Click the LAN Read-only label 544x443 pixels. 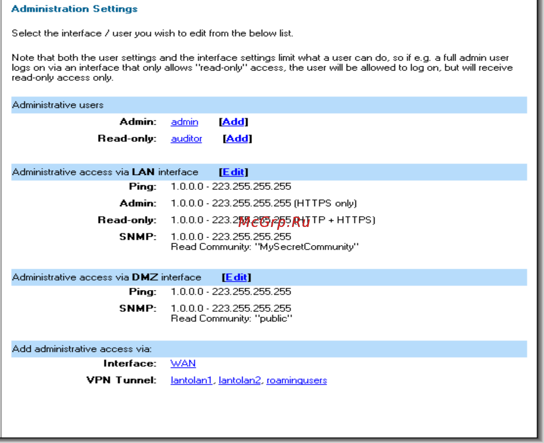click(127, 220)
